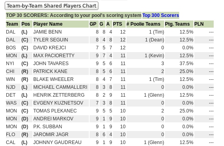Image resolution: width=224 pixels, height=146 pixels.
Task: Click the Ptg. Teams column header
Action: (179, 24)
